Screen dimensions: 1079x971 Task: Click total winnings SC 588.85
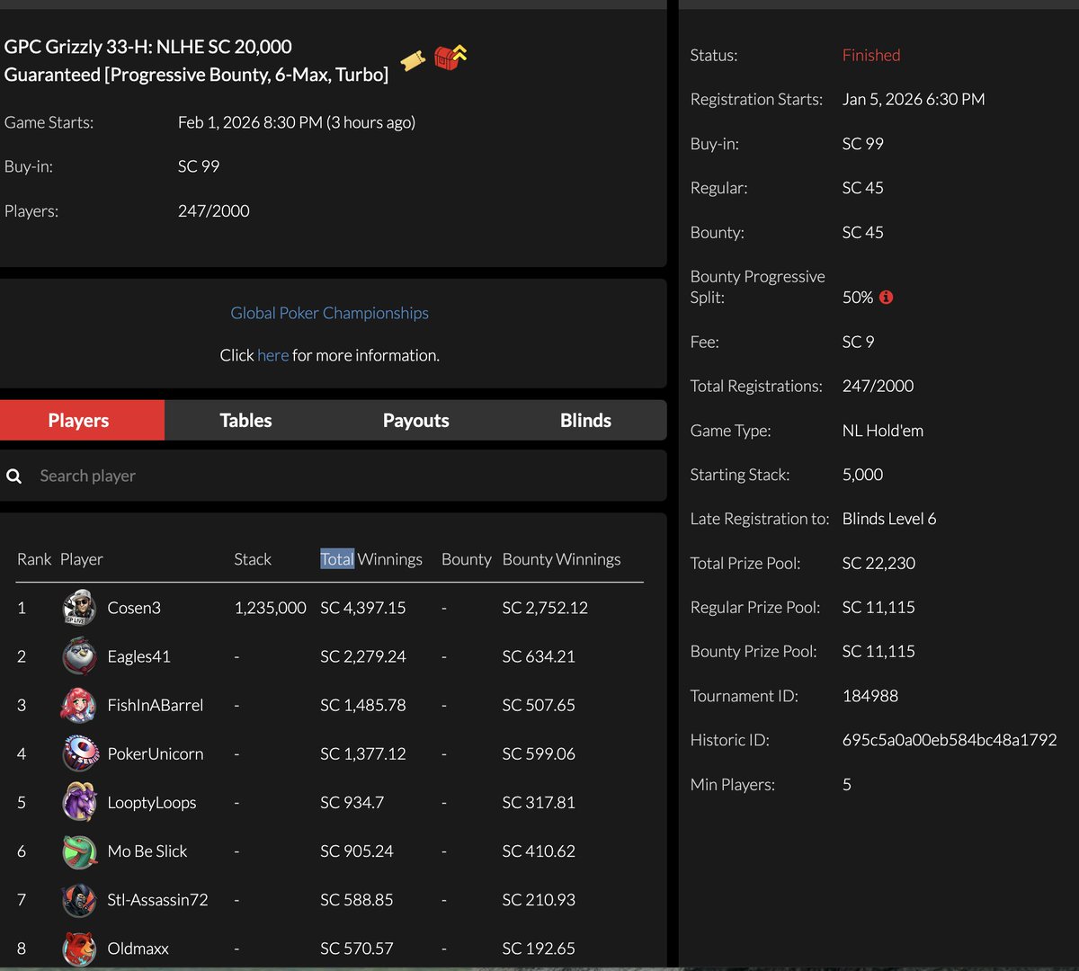point(356,899)
